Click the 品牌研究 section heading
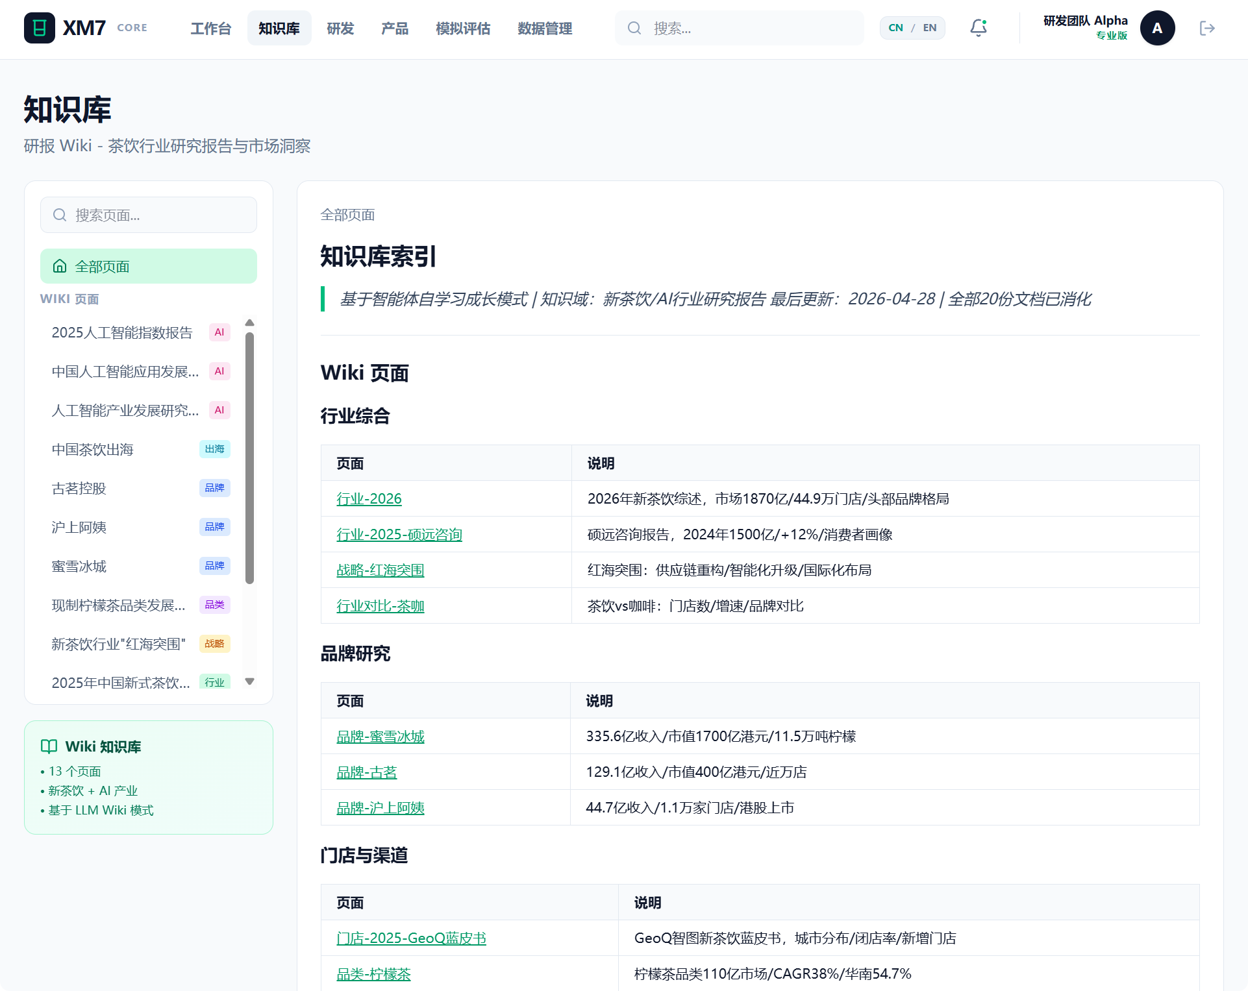Screen dimensions: 1248x991 pyautogui.click(x=355, y=654)
